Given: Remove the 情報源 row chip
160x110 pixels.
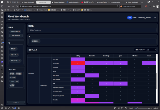Looking at the screenshot, I should (x=16, y=49).
